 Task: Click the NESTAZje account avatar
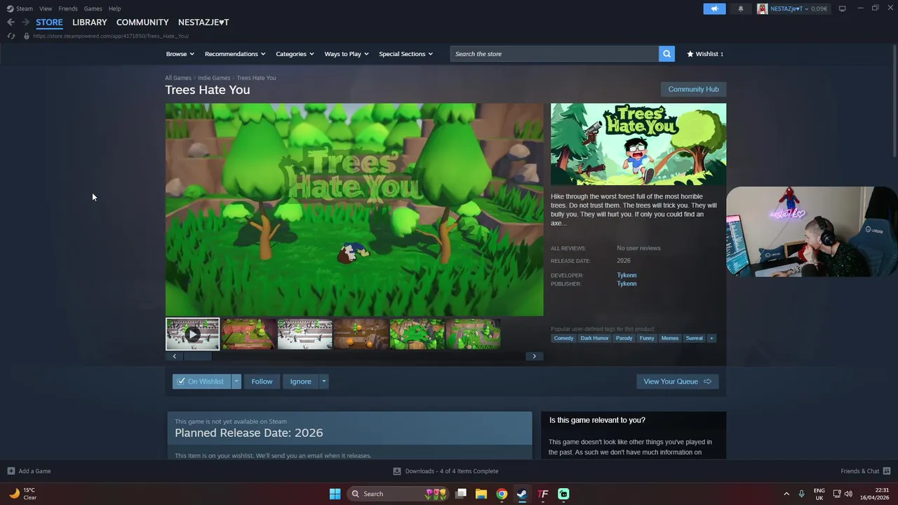click(x=762, y=8)
